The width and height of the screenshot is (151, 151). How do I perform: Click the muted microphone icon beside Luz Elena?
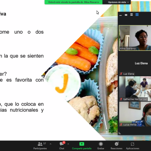click(121, 74)
